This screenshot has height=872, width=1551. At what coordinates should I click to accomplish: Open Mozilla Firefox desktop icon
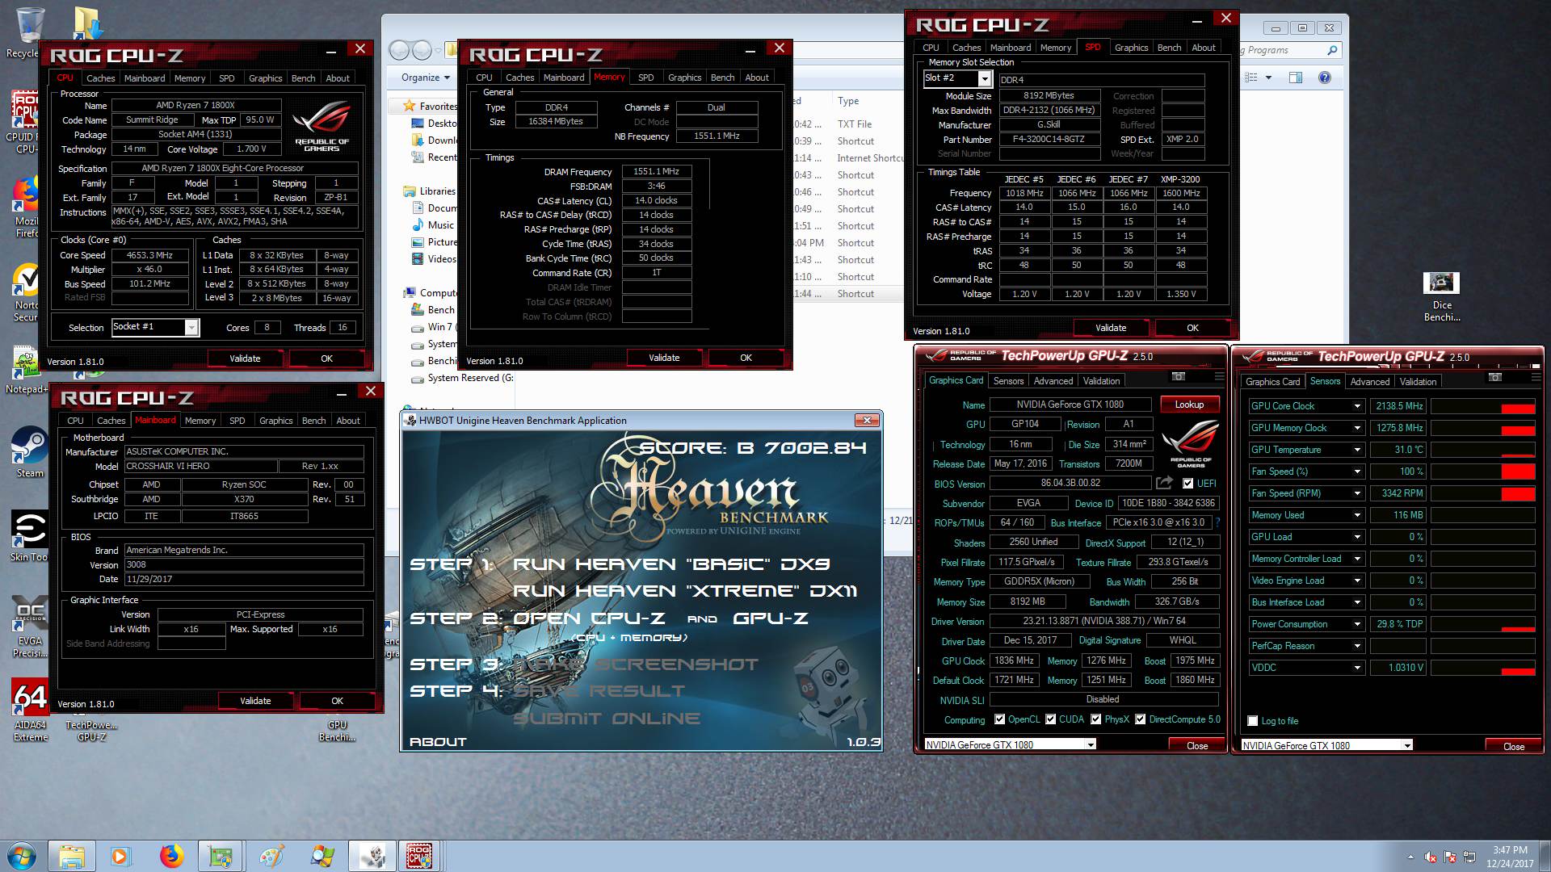point(27,206)
